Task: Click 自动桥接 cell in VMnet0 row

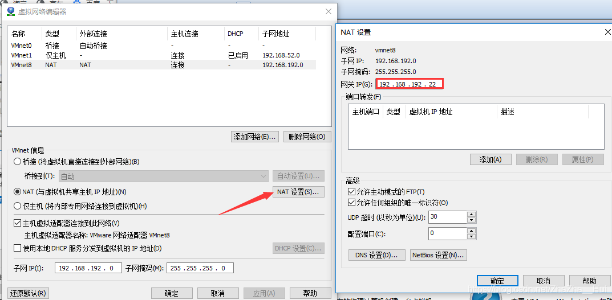Action: click(94, 46)
